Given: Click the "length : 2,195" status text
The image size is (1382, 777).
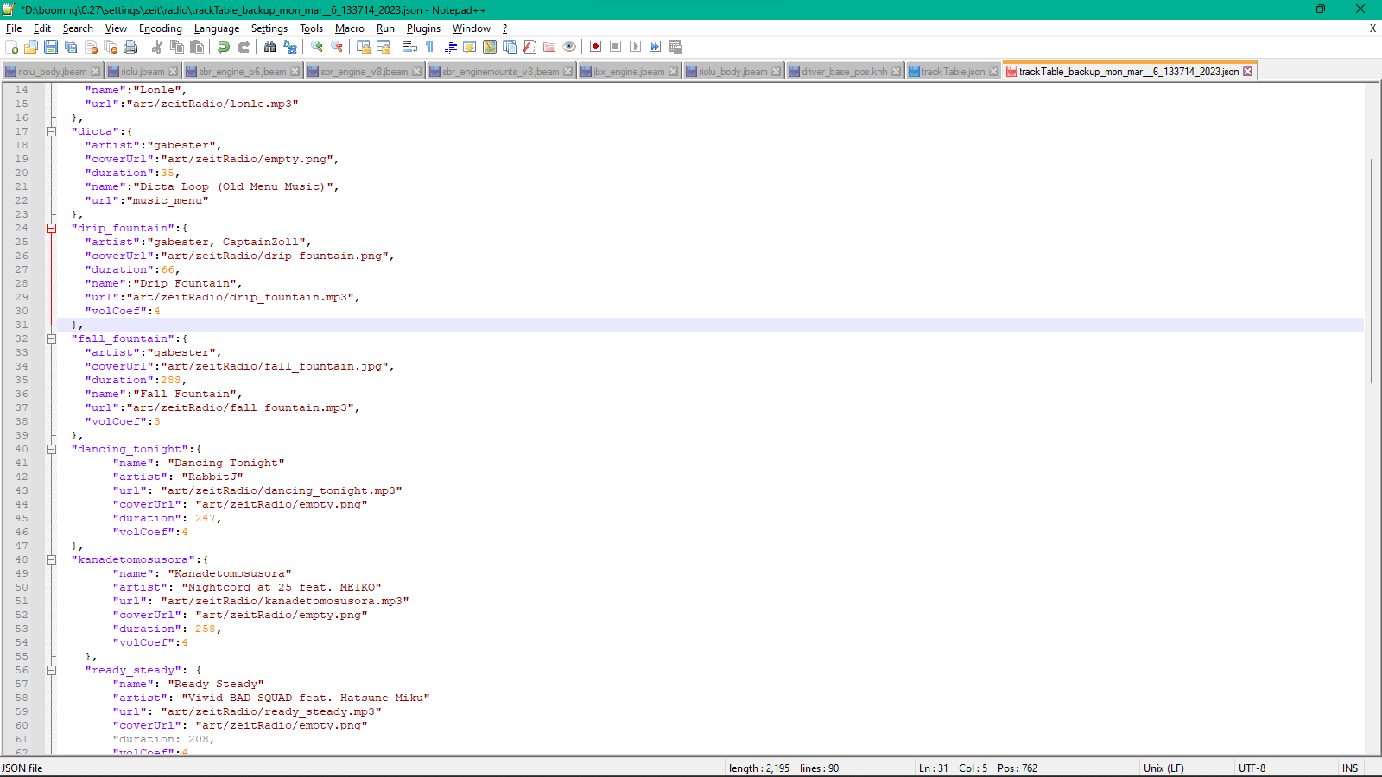Looking at the screenshot, I should pyautogui.click(x=759, y=768).
